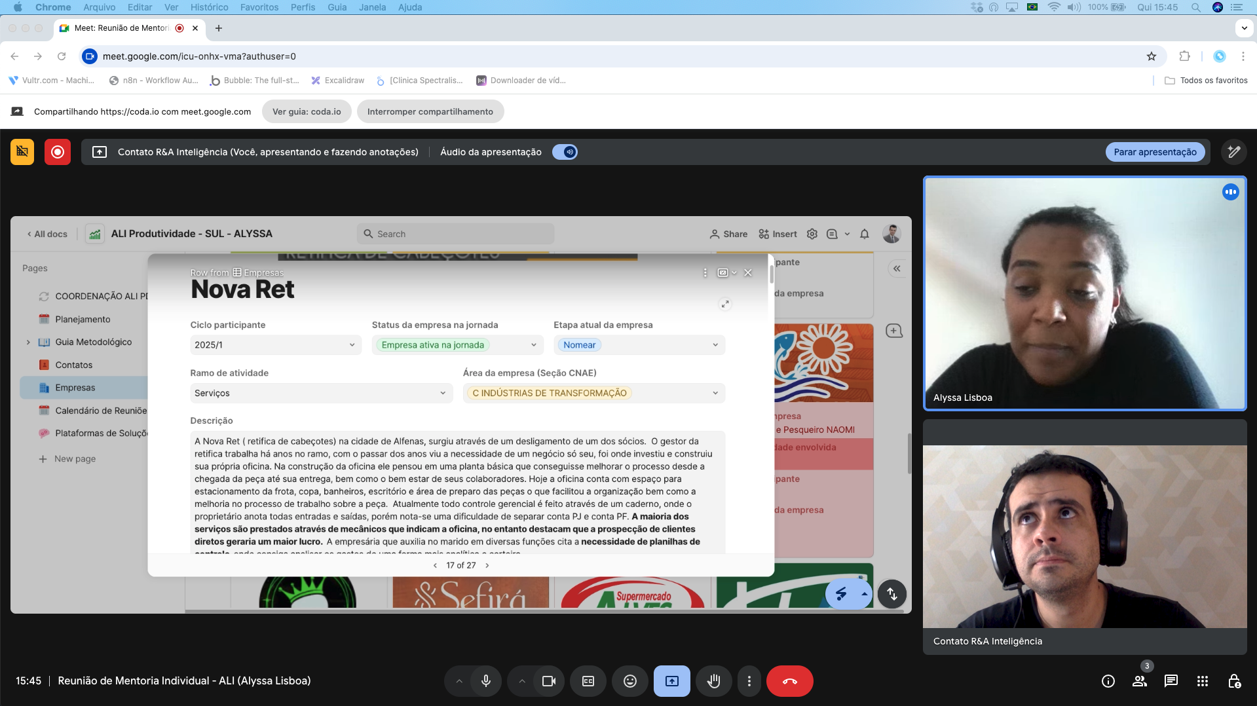Show the participants panel

click(1140, 681)
